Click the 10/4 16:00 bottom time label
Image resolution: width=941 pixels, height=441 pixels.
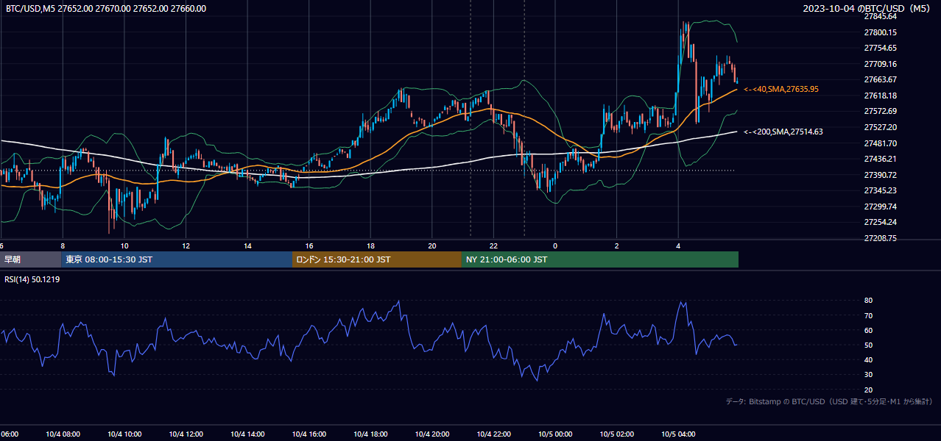(309, 434)
